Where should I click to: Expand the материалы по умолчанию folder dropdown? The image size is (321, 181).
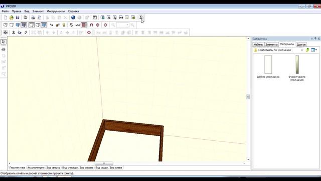[302, 50]
